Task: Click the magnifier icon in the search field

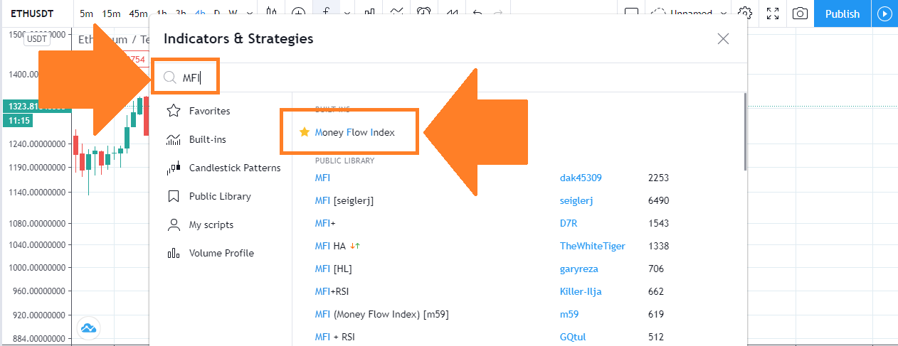Action: [x=170, y=77]
